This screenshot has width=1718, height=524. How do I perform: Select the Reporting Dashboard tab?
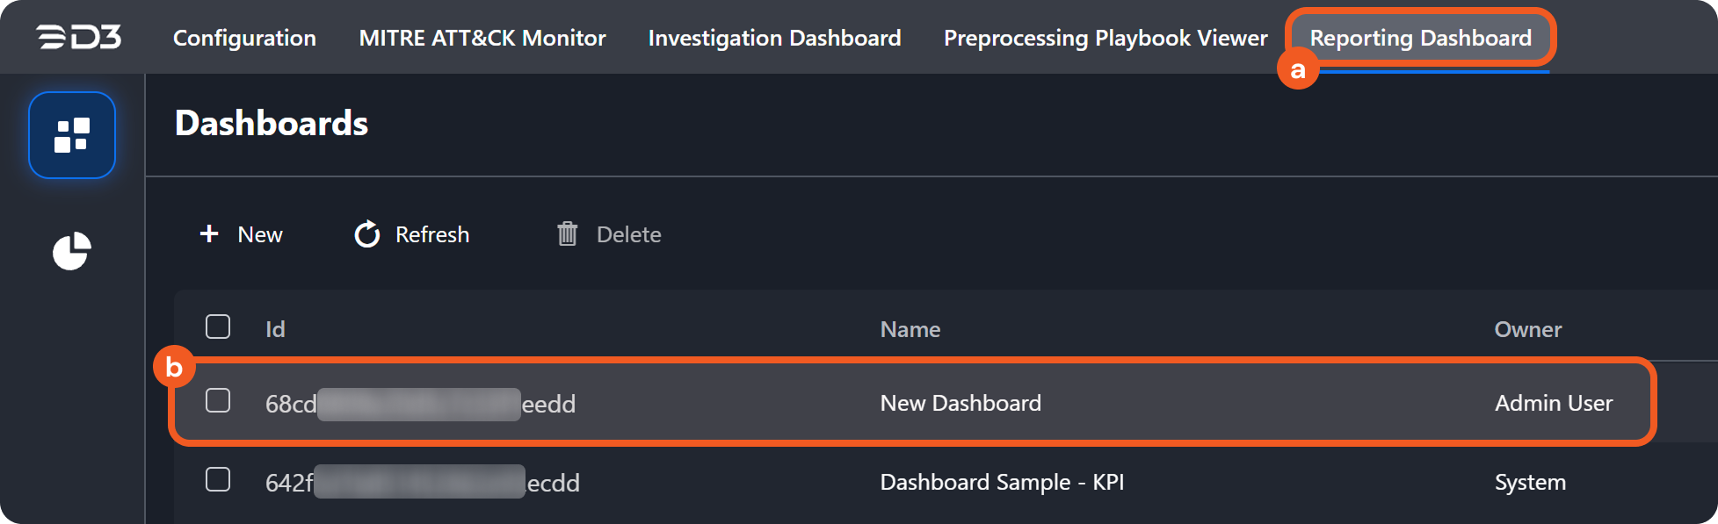pyautogui.click(x=1420, y=38)
